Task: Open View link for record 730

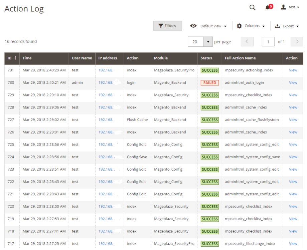Action: tap(293, 82)
